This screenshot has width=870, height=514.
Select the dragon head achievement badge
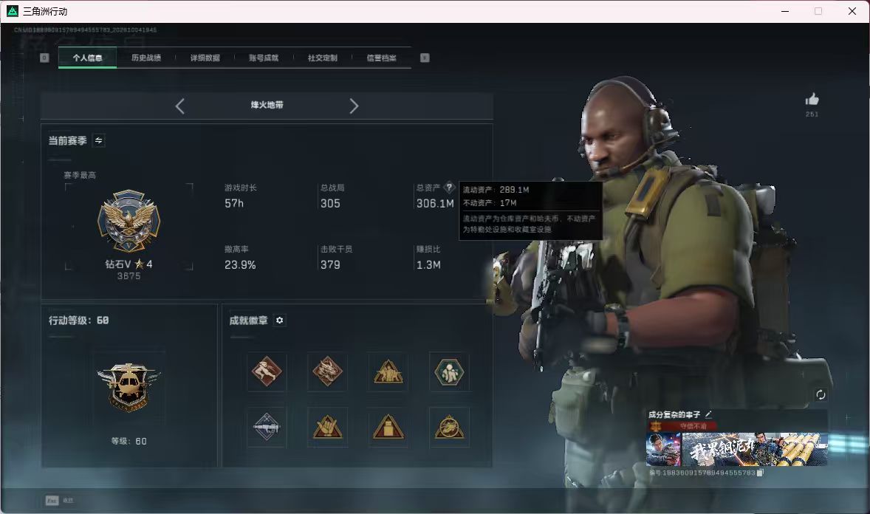327,372
